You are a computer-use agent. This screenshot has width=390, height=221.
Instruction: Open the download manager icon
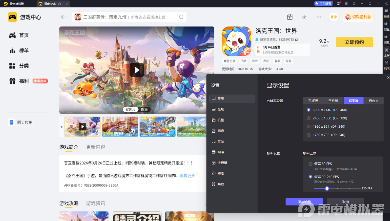pyautogui.click(x=304, y=17)
